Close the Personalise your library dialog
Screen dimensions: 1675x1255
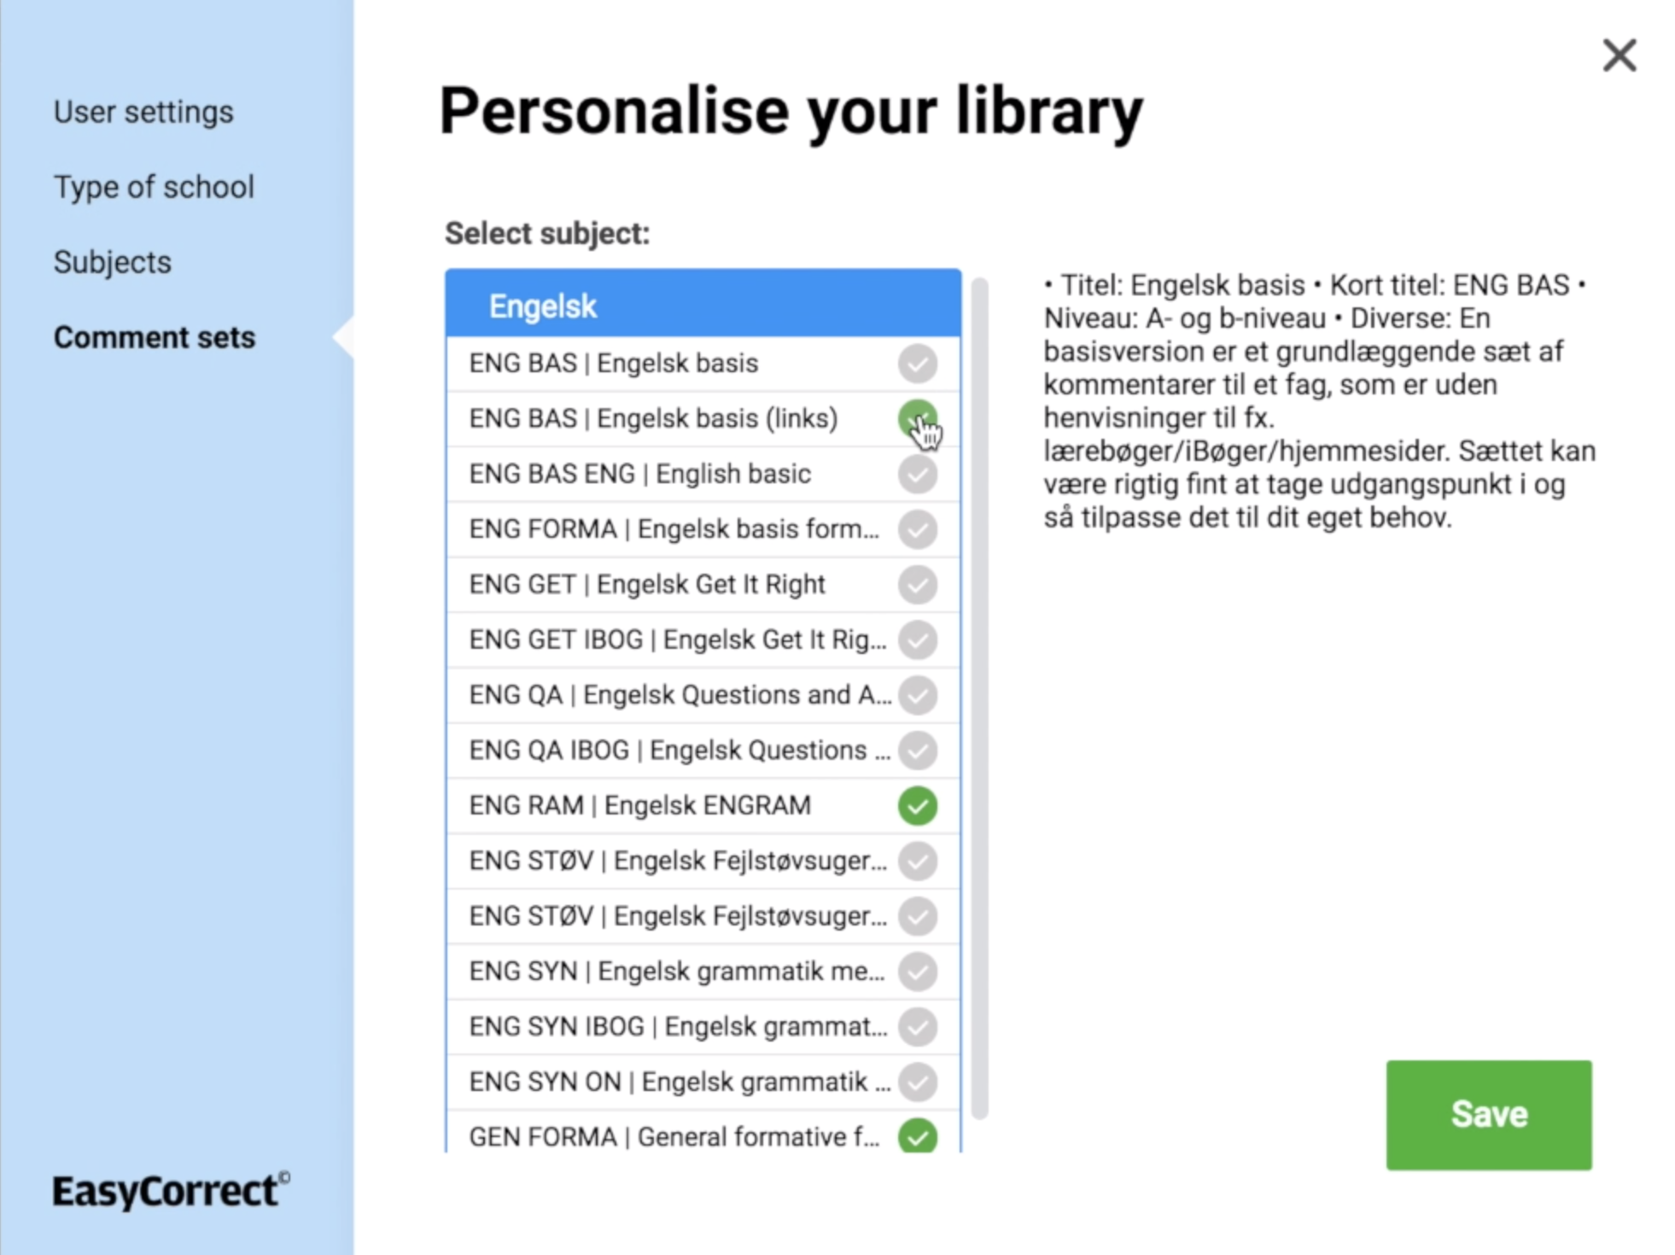pos(1619,55)
